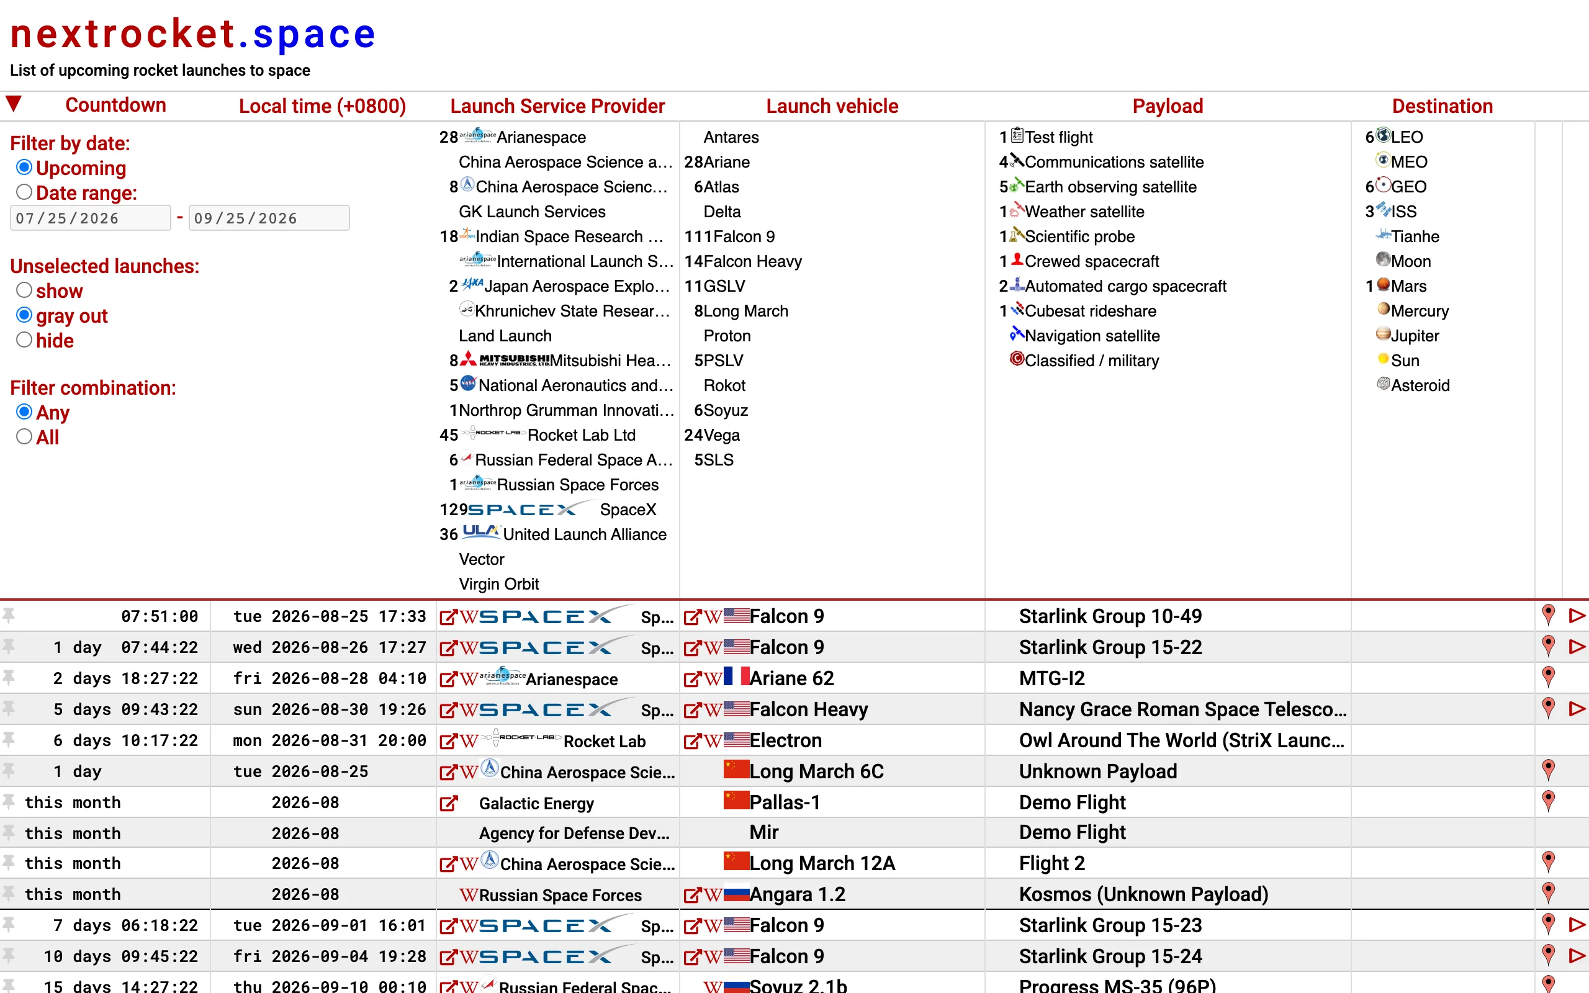Edit the end date field 09/25/2026
Screen dimensions: 1589x993
(269, 218)
